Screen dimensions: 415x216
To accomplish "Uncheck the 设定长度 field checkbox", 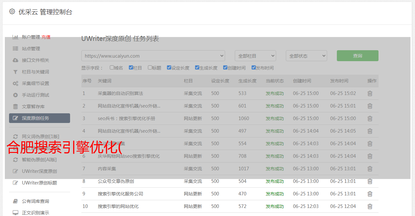I will point(169,68).
